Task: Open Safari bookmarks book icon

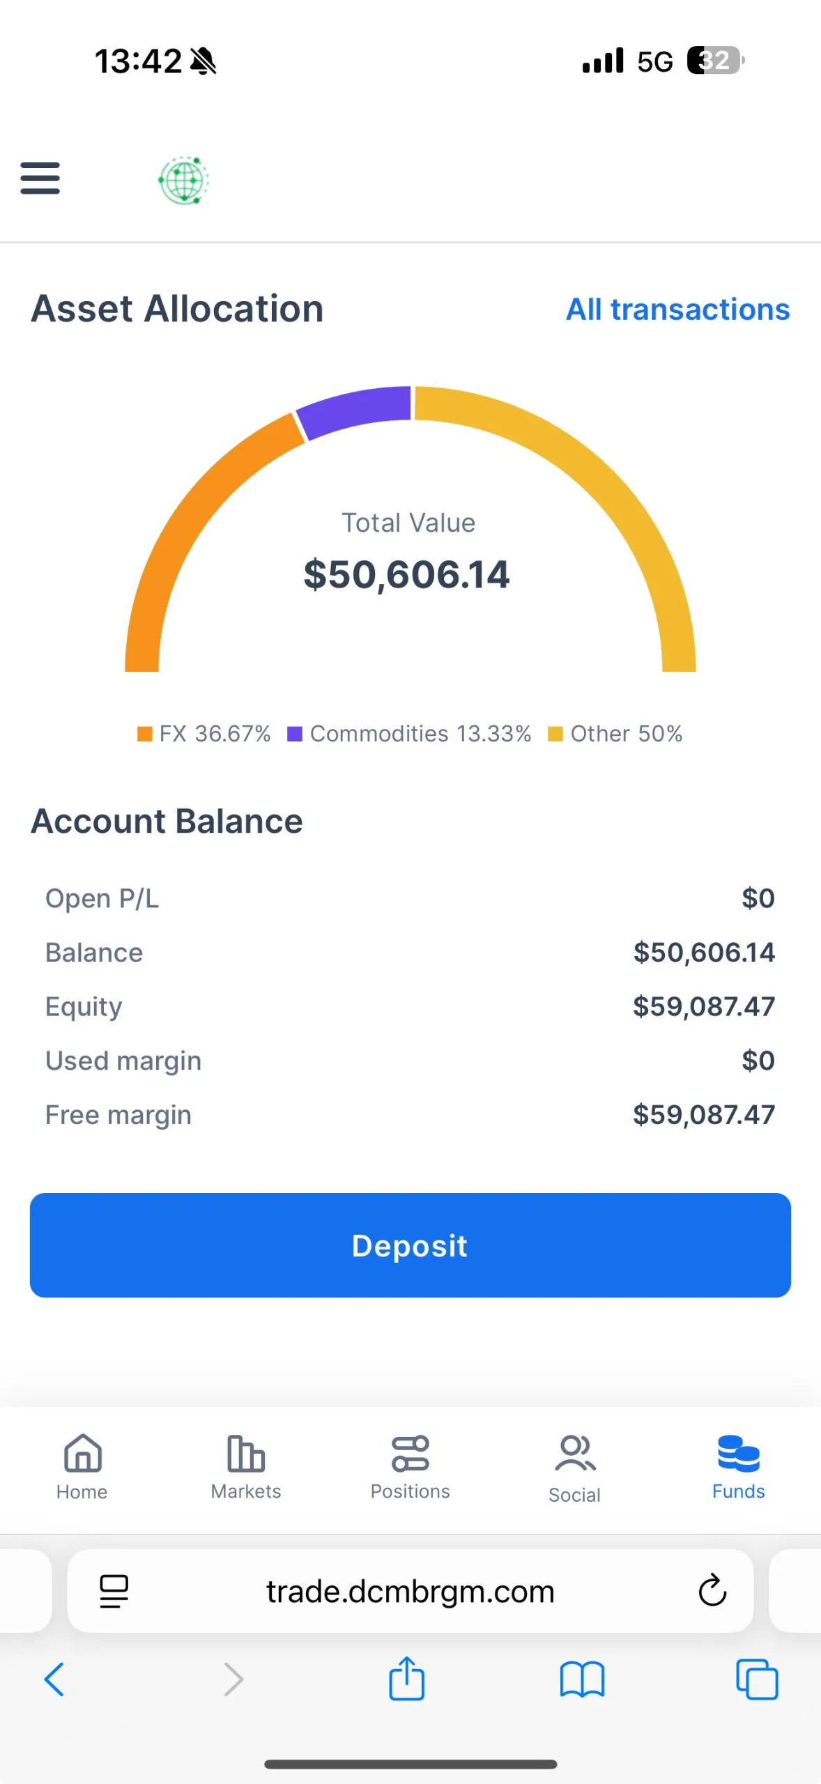Action: (582, 1679)
